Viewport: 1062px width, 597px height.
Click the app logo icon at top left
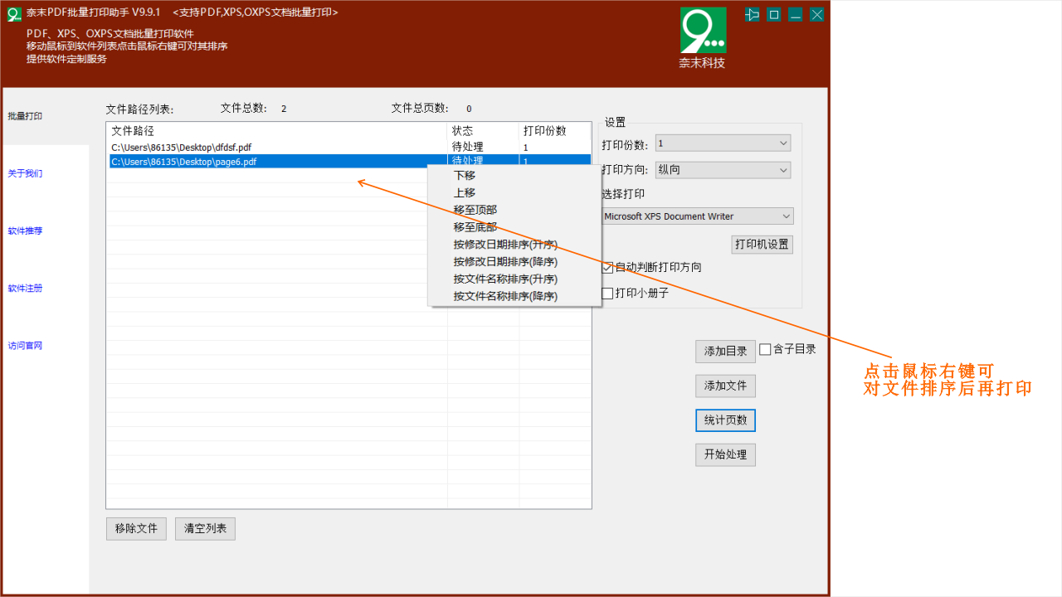pyautogui.click(x=13, y=13)
